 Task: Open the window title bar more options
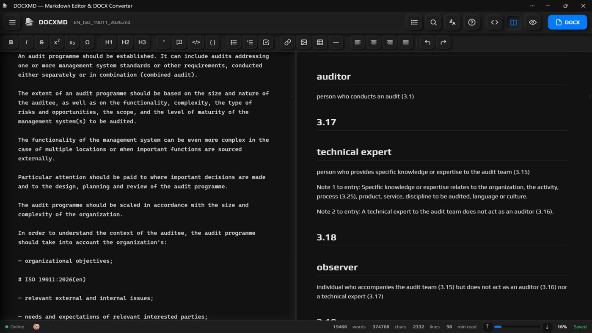point(532,6)
